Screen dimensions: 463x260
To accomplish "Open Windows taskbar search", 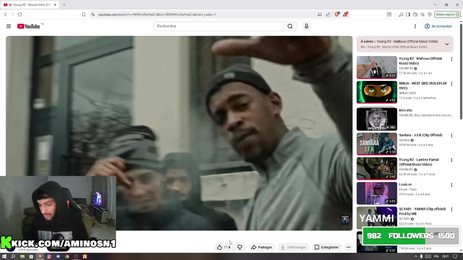I will (13, 256).
